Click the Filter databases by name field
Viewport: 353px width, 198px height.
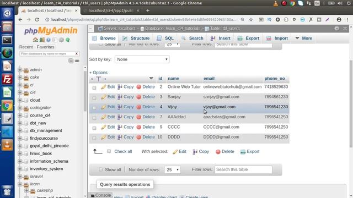(x=47, y=54)
